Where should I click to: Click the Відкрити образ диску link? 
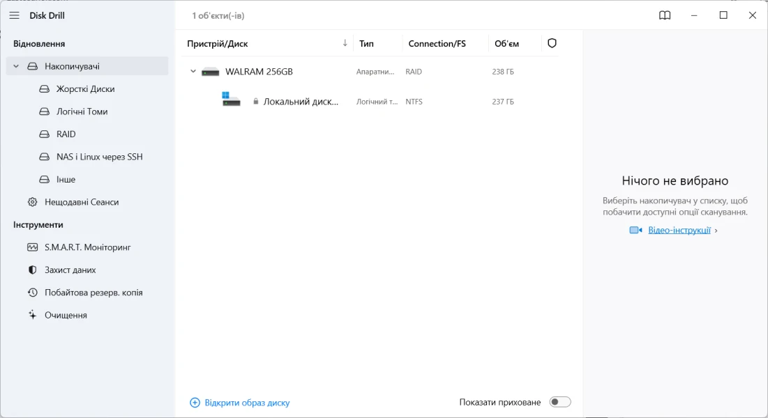tap(247, 403)
